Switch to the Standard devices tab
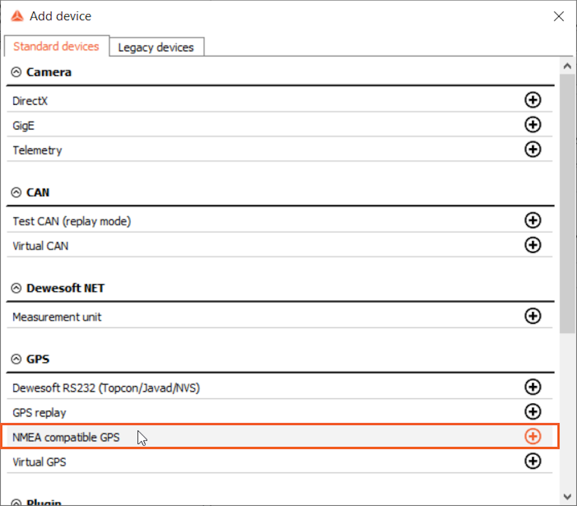Image resolution: width=577 pixels, height=506 pixels. (56, 46)
